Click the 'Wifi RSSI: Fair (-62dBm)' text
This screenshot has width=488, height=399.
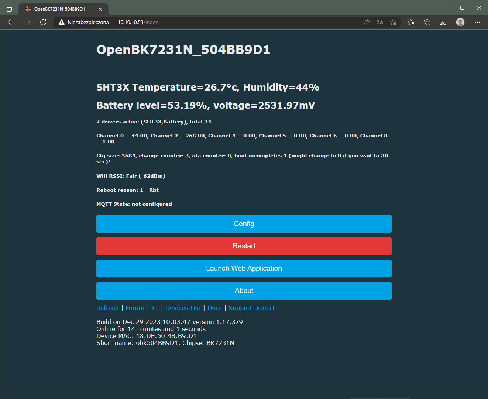click(x=131, y=176)
